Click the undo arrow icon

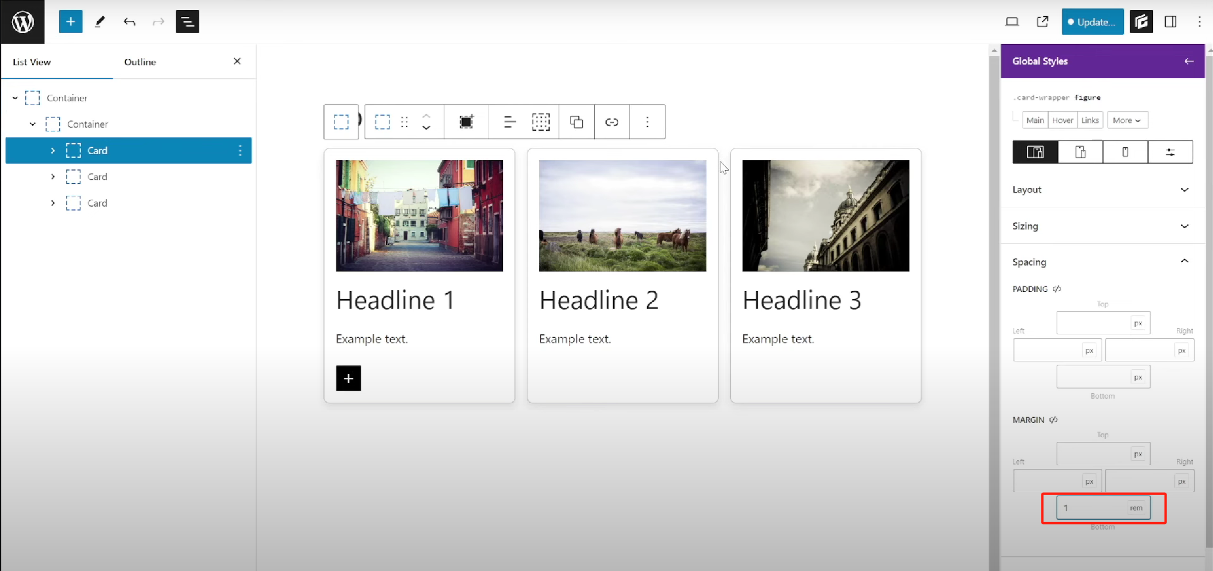click(129, 22)
